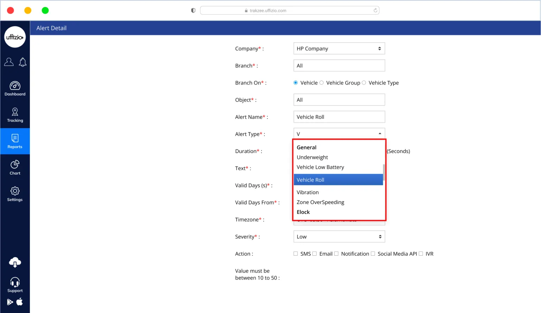Viewport: 541px width, 313px height.
Task: Select the Vehicle Group radio button
Action: tap(322, 83)
